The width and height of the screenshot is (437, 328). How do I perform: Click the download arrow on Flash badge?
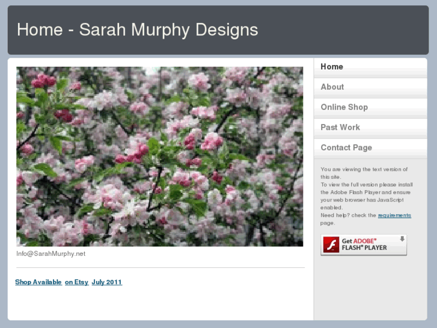[402, 239]
